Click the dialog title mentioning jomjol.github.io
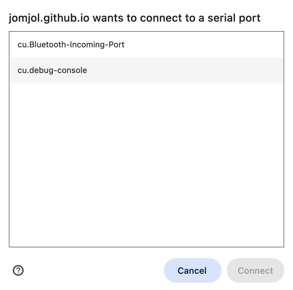 134,18
